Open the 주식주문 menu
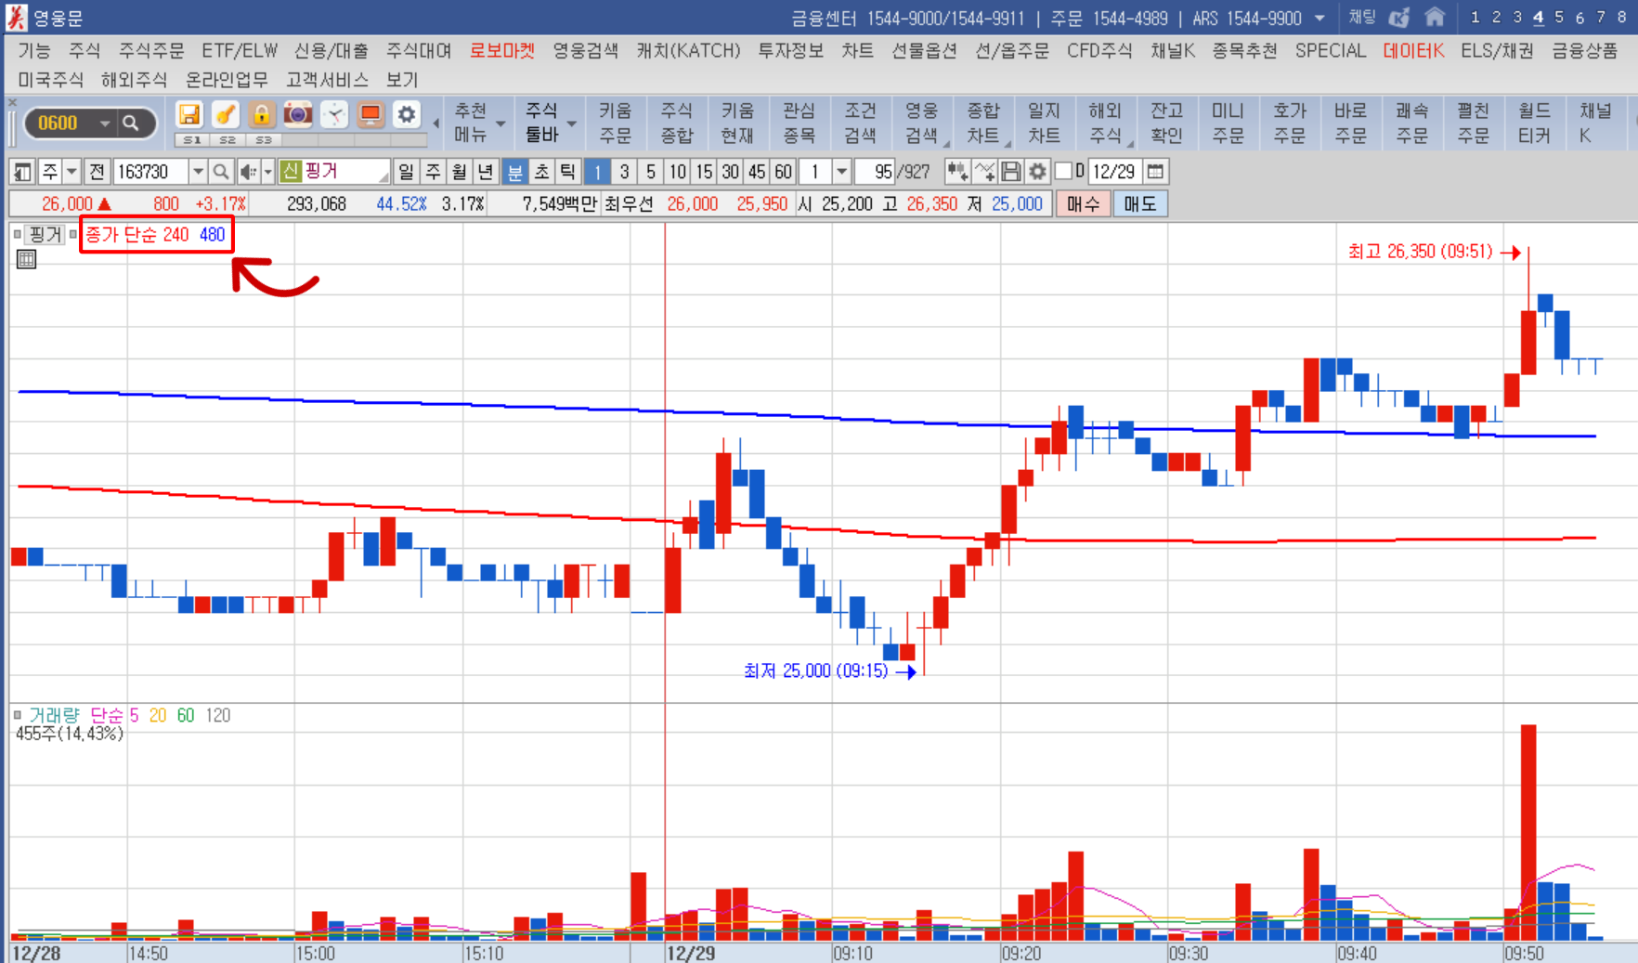Viewport: 1638px width, 963px height. [x=151, y=50]
